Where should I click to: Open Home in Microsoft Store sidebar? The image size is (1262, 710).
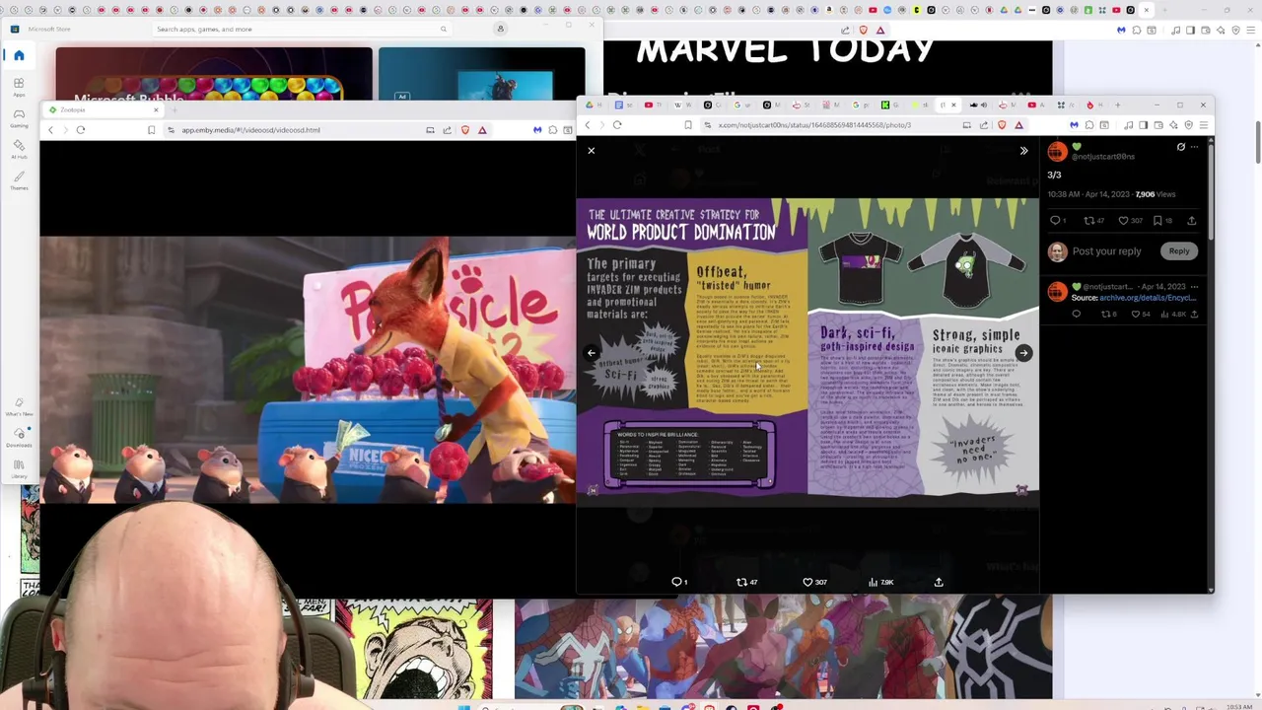(x=19, y=55)
